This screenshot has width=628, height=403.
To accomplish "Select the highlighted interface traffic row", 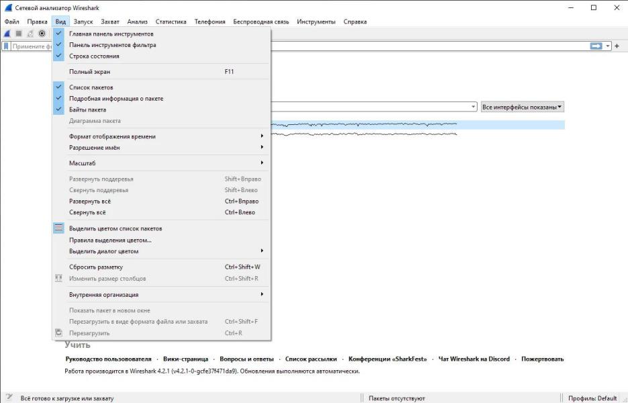I will [x=418, y=124].
